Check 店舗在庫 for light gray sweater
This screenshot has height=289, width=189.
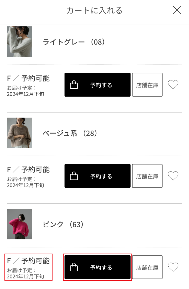(x=147, y=85)
